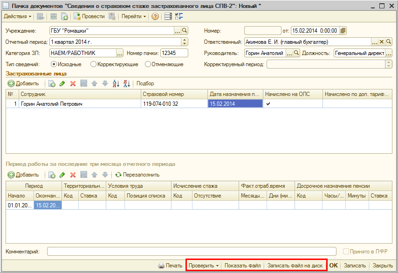Click sort descending icon in Застрахованные лица toolbar
The height and width of the screenshot is (273, 398).
tap(127, 83)
